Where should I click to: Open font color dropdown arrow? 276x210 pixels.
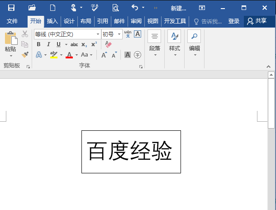click(76, 55)
